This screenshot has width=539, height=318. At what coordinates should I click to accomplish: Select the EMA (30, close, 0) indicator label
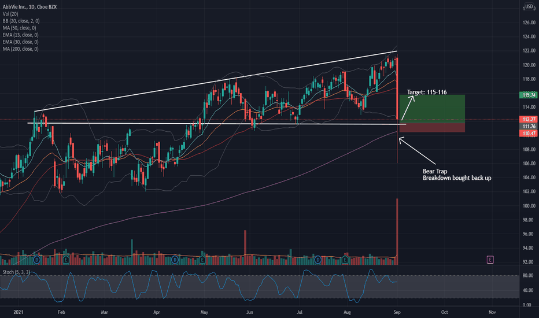point(21,42)
